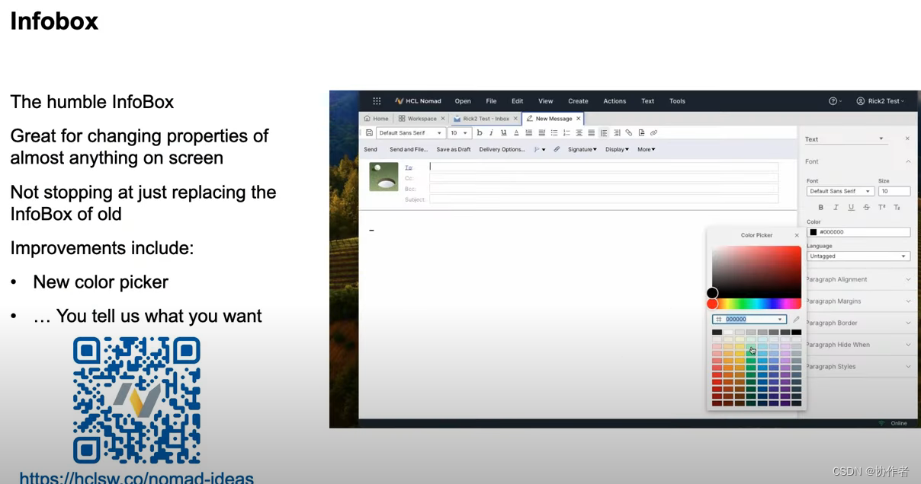Click the import file icon in toolbar
921x484 pixels.
pyautogui.click(x=641, y=133)
